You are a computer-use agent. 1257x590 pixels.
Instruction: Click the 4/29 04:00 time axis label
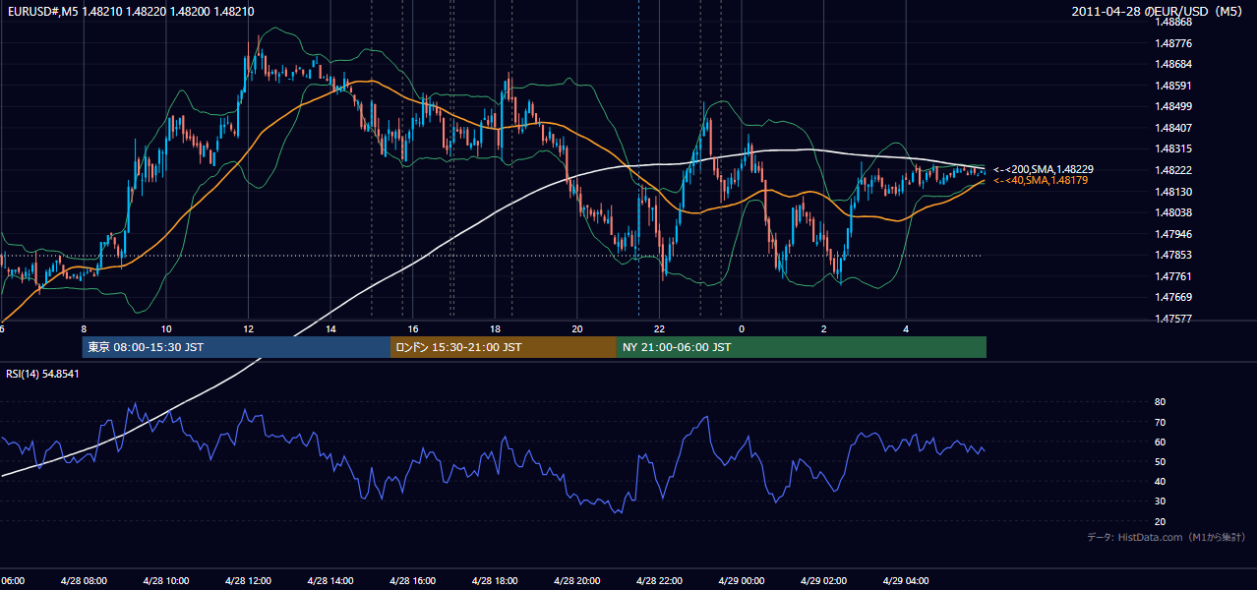[x=905, y=580]
